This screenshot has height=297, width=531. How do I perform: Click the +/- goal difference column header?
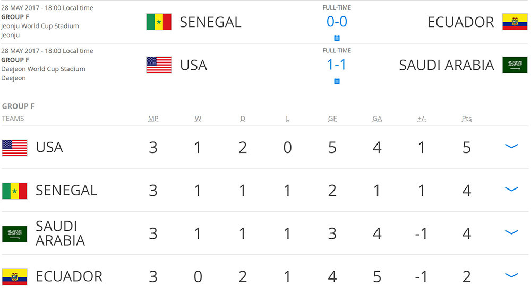pyautogui.click(x=422, y=119)
